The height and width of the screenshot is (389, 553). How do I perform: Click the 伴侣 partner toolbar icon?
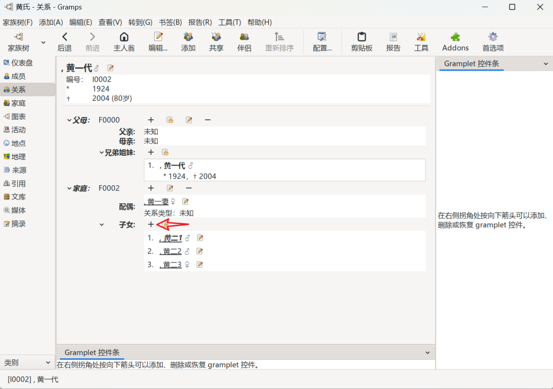[244, 37]
